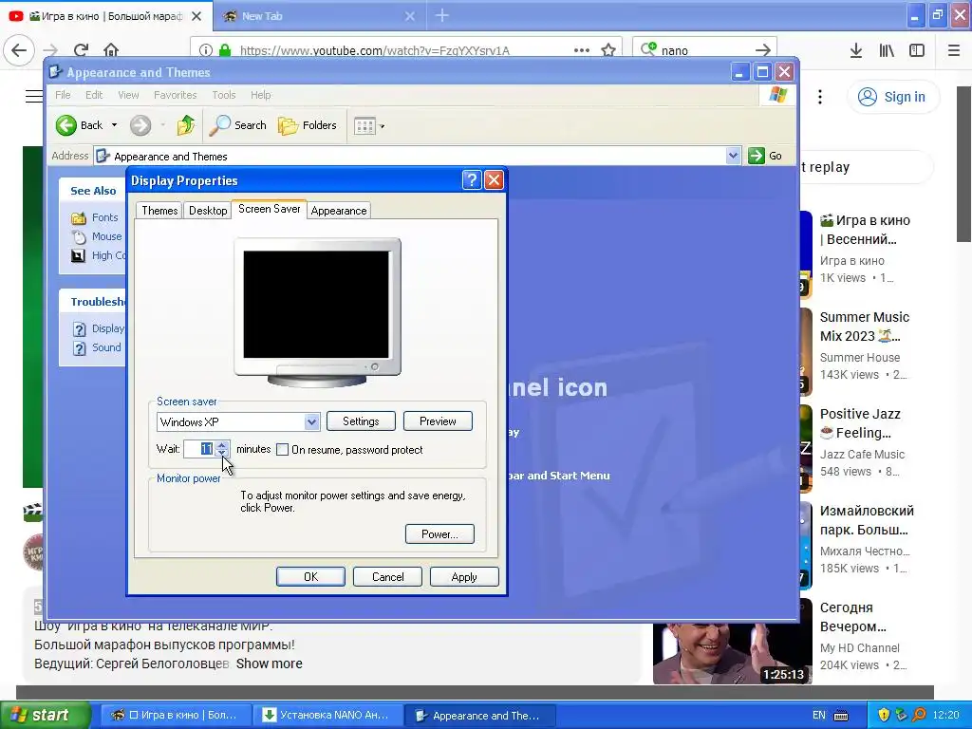The height and width of the screenshot is (729, 972).
Task: Open a new tab with the plus button
Action: 442,16
